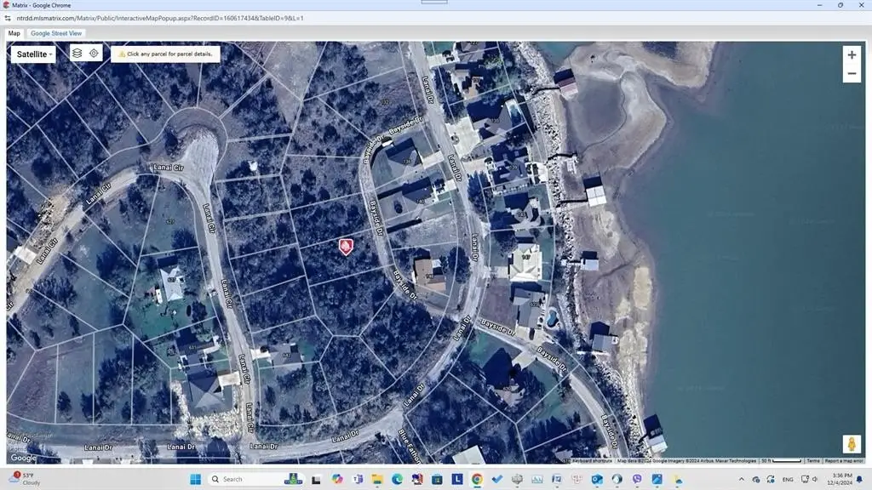The height and width of the screenshot is (490, 872).
Task: Click Report a map error
Action: coord(844,460)
